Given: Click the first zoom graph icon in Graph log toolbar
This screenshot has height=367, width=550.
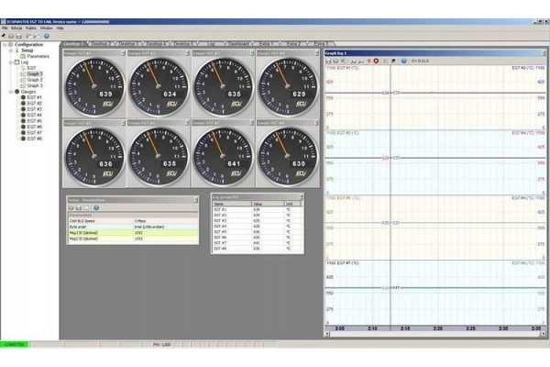Looking at the screenshot, I should (x=354, y=61).
